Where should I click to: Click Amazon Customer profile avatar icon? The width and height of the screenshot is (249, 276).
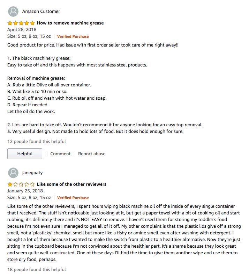tap(13, 12)
